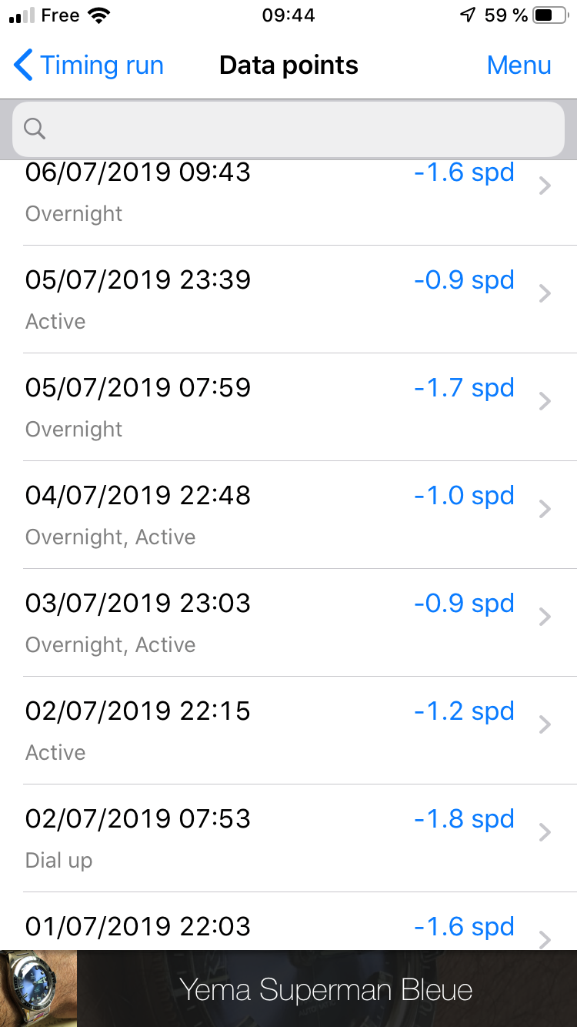Viewport: 577px width, 1027px height.
Task: Open the Menu in the navigation bar
Action: [x=519, y=65]
